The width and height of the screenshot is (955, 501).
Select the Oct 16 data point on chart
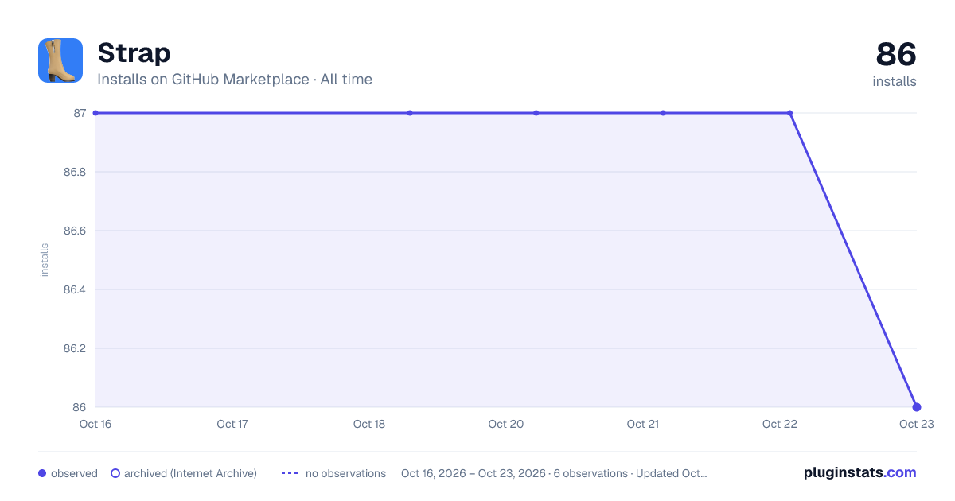pos(95,113)
